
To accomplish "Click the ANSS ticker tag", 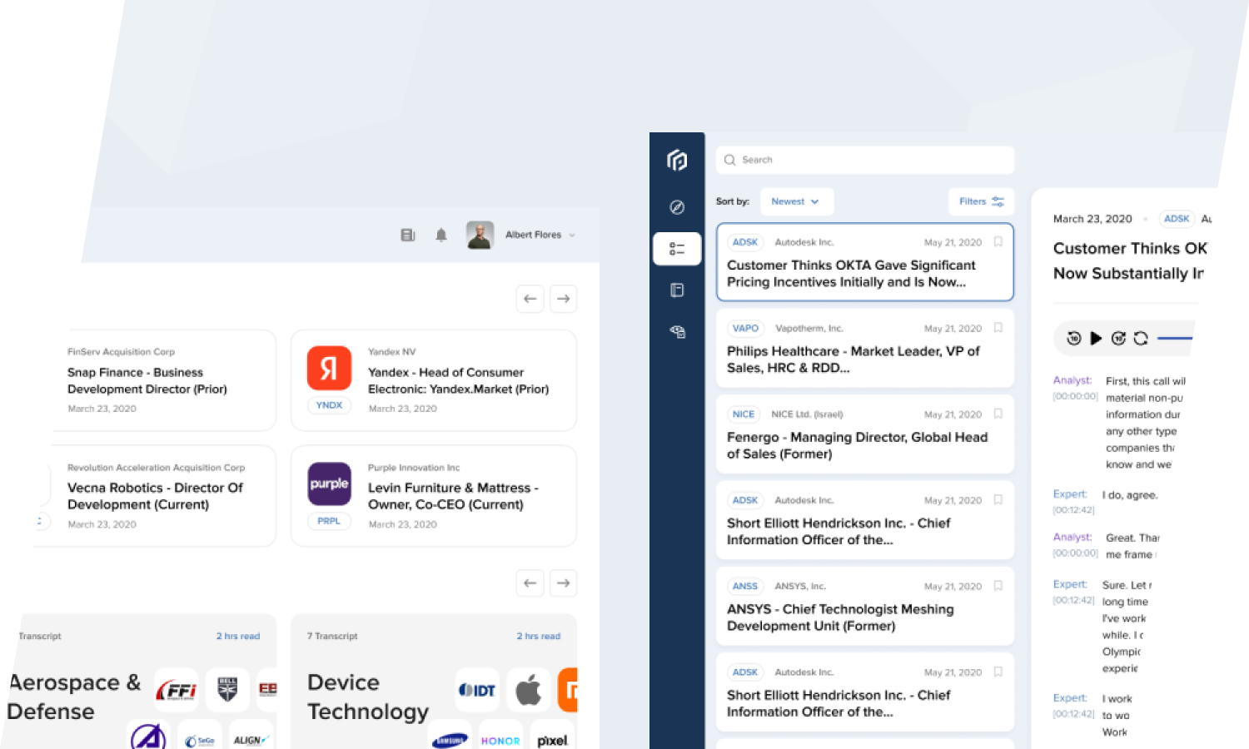I will tap(745, 586).
